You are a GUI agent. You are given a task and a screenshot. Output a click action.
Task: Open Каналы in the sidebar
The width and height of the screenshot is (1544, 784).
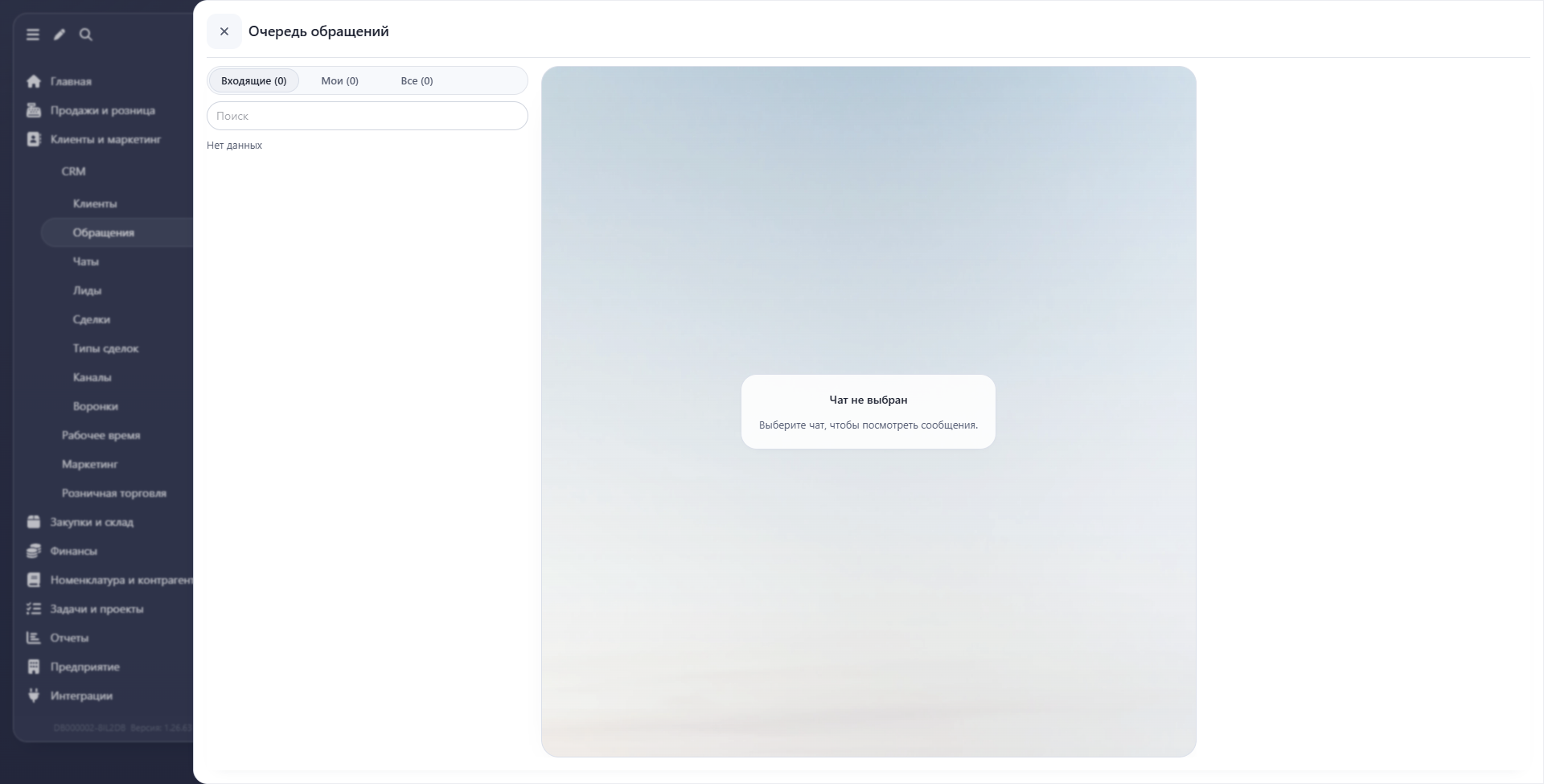[x=92, y=377]
